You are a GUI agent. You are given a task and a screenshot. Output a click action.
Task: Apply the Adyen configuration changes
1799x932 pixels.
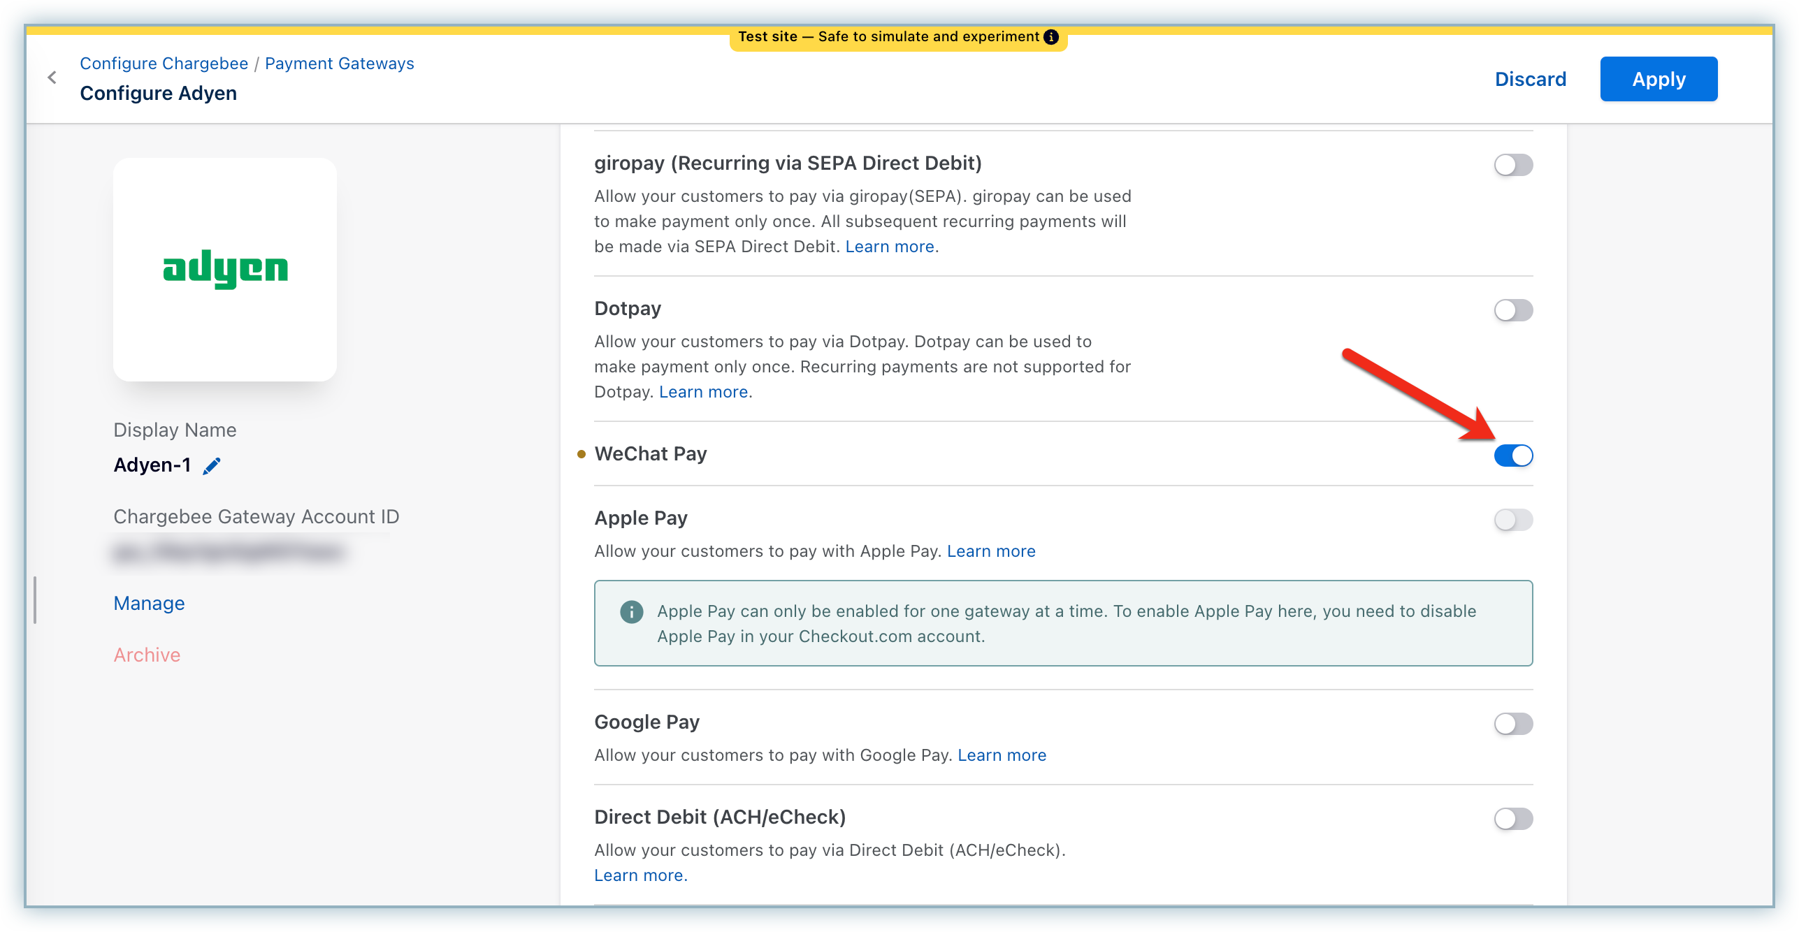pyautogui.click(x=1659, y=79)
